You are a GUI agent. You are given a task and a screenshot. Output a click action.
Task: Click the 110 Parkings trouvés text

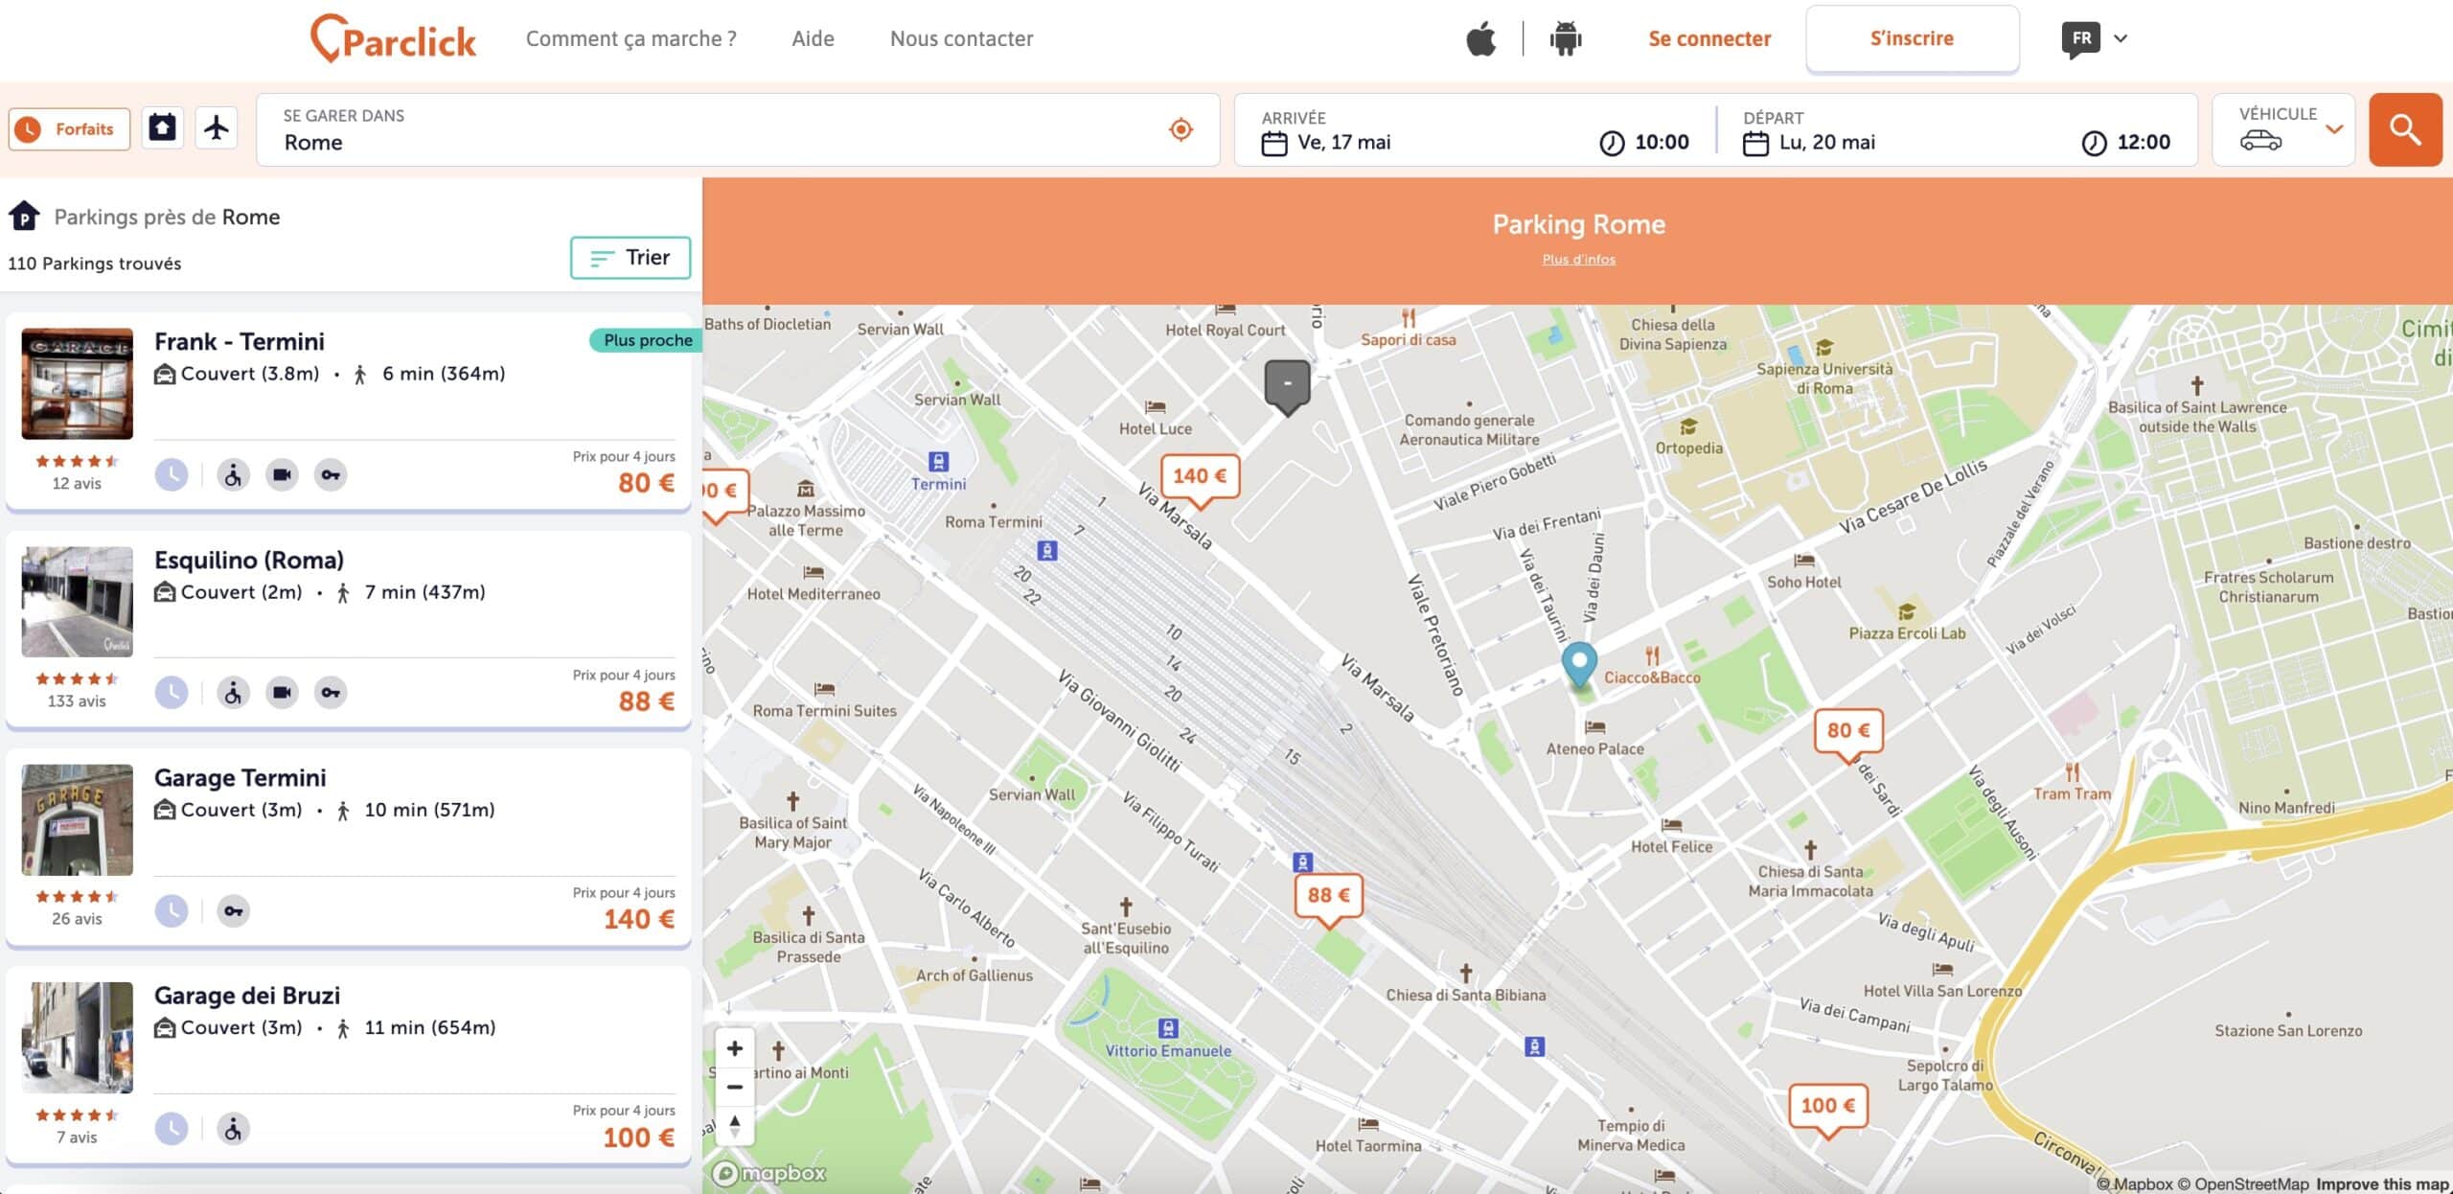click(x=95, y=264)
